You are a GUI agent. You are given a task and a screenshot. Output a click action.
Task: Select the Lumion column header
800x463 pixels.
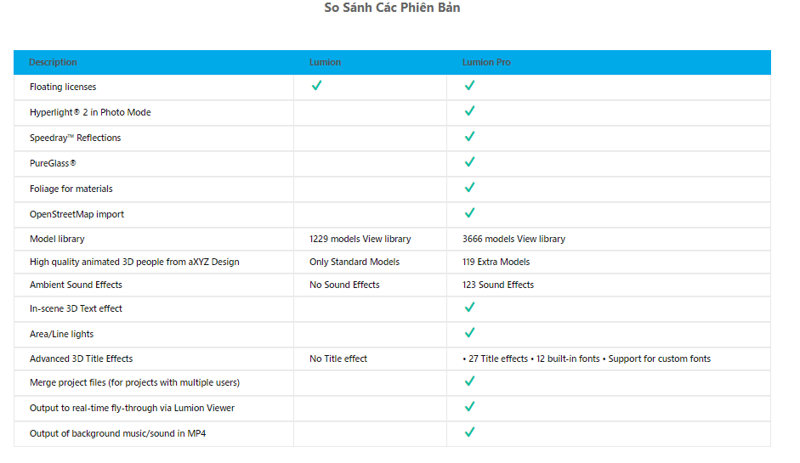click(325, 62)
